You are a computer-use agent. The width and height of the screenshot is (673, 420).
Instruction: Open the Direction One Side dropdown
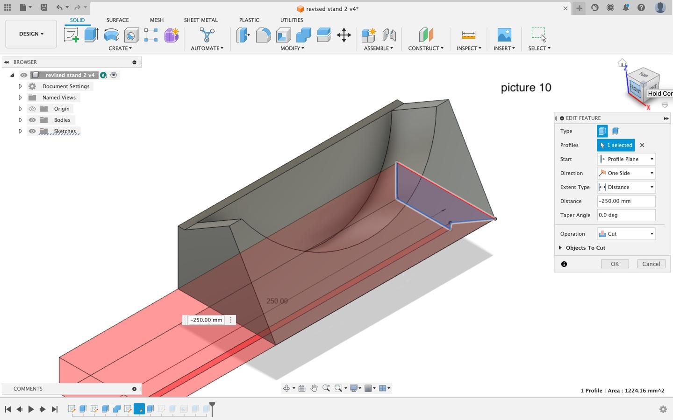[626, 173]
